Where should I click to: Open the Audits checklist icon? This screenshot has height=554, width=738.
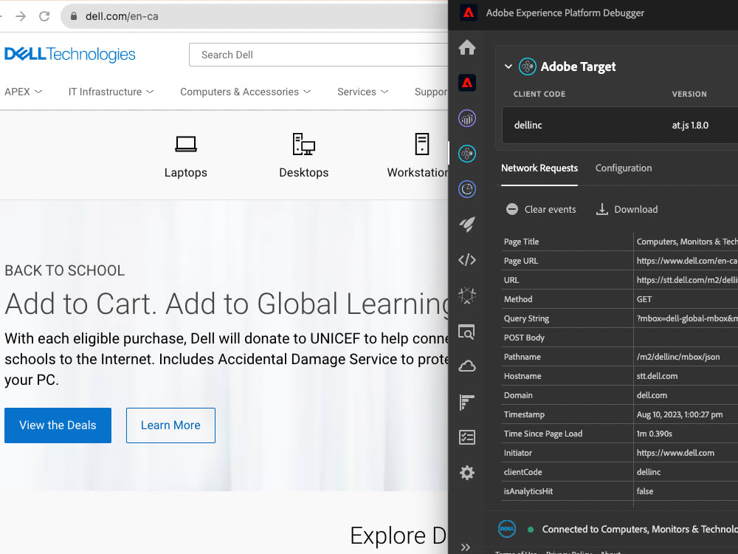pyautogui.click(x=466, y=437)
